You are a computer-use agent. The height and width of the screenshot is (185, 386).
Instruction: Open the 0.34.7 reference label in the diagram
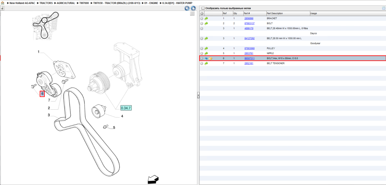click(126, 108)
